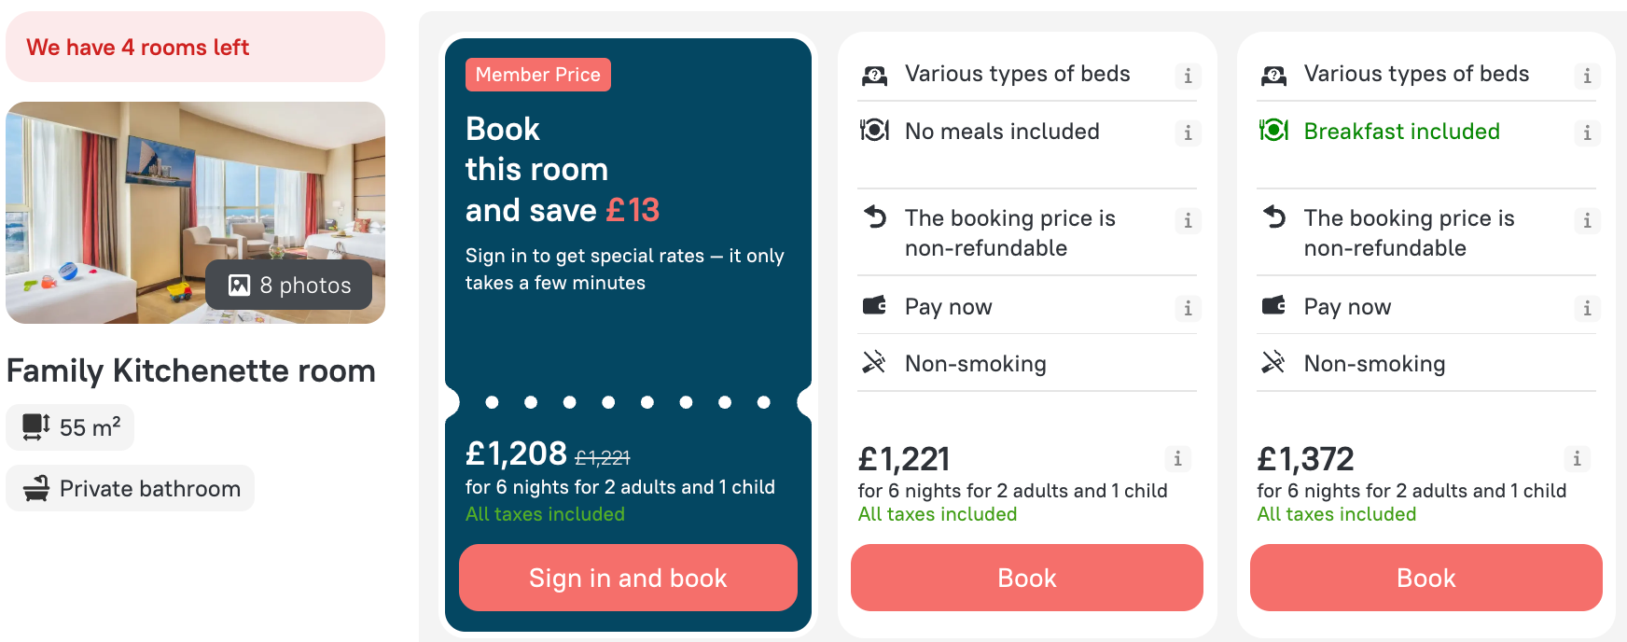This screenshot has height=642, width=1627.
Task: Book the £1,372 breakfast rate
Action: [x=1426, y=578]
